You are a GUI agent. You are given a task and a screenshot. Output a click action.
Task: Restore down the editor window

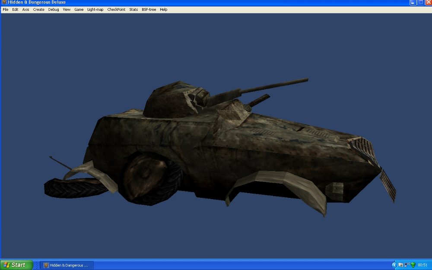click(421, 3)
